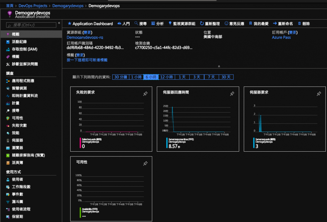The image size is (327, 222).
Task: Pin the 可用性 chart
Action: (145, 163)
